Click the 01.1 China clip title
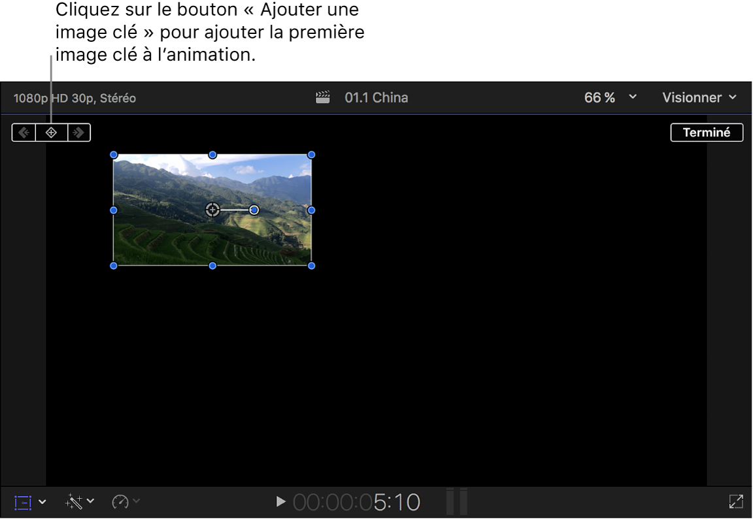The width and height of the screenshot is (753, 519). tap(376, 97)
